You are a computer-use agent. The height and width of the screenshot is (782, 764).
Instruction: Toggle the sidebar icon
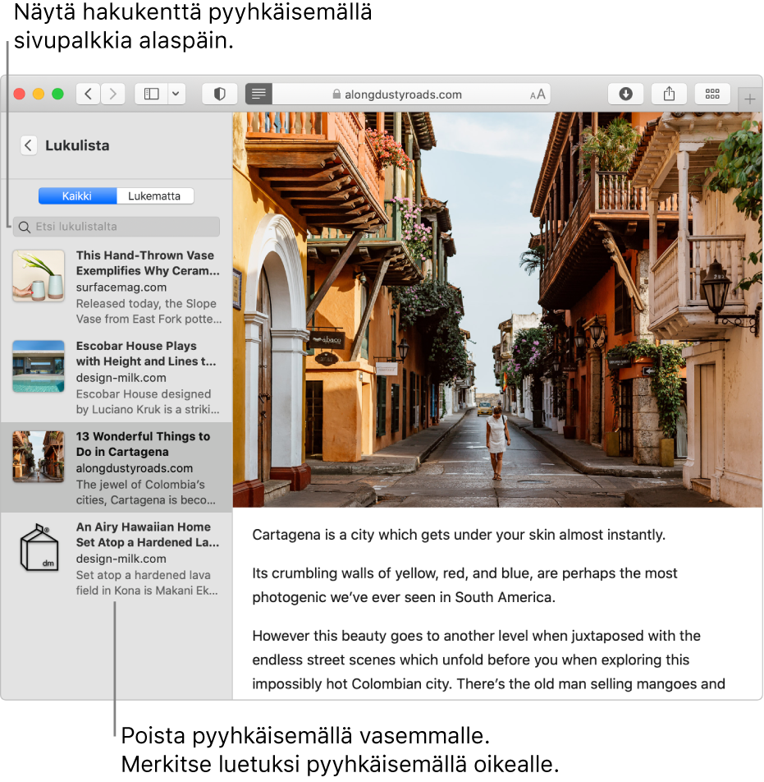[151, 94]
